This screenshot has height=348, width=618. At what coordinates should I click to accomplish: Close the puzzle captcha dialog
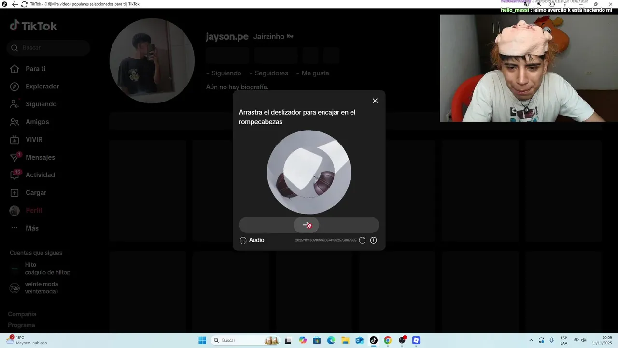pos(375,101)
